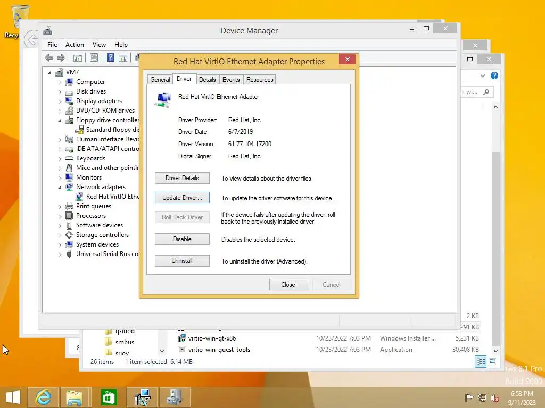545x408 pixels.
Task: Switch Explorer to details view icon
Action: (481, 362)
